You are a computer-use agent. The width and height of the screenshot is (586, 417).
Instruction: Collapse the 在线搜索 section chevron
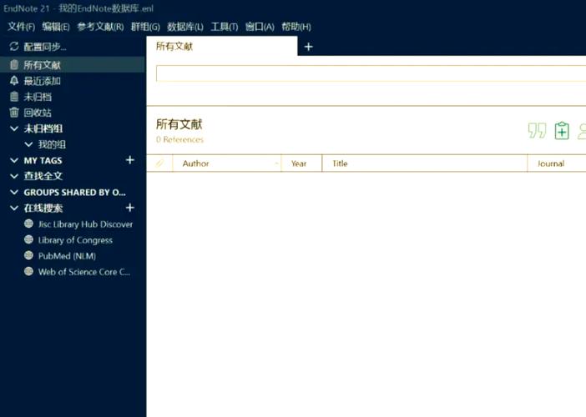[14, 208]
